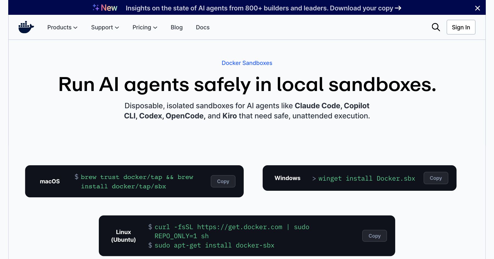The width and height of the screenshot is (494, 259).
Task: Open the Docs page
Action: [203, 27]
